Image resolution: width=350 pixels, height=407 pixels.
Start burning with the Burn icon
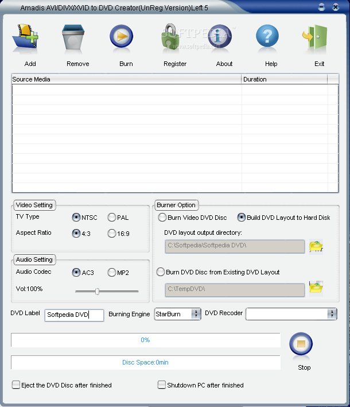pos(122,36)
